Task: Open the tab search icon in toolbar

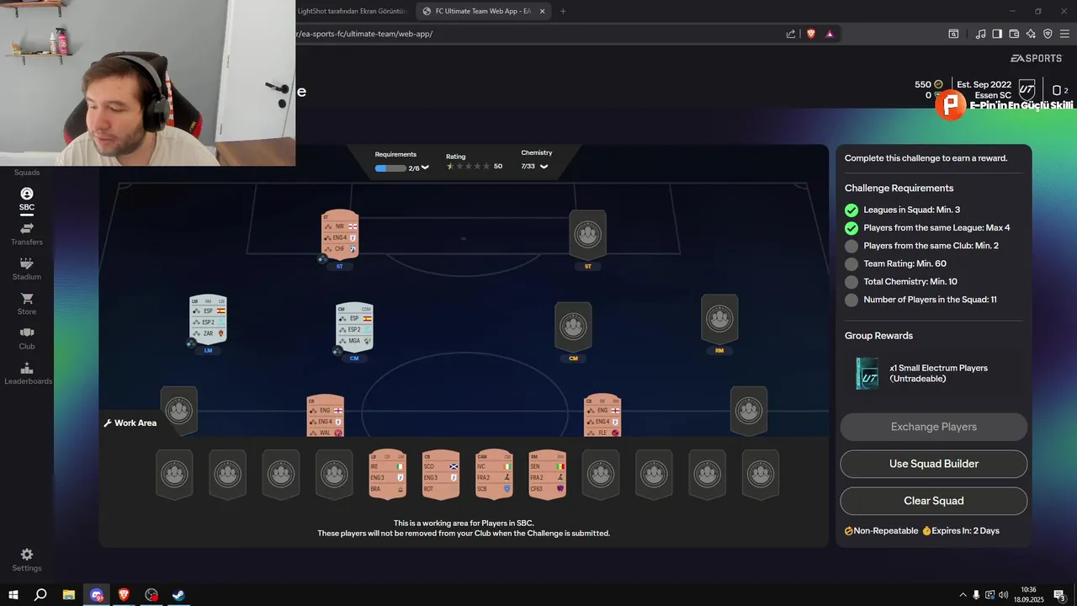Action: [x=953, y=34]
